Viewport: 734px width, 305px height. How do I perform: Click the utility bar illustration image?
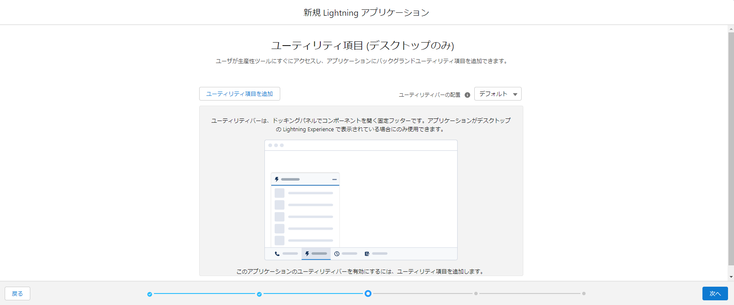click(361, 200)
